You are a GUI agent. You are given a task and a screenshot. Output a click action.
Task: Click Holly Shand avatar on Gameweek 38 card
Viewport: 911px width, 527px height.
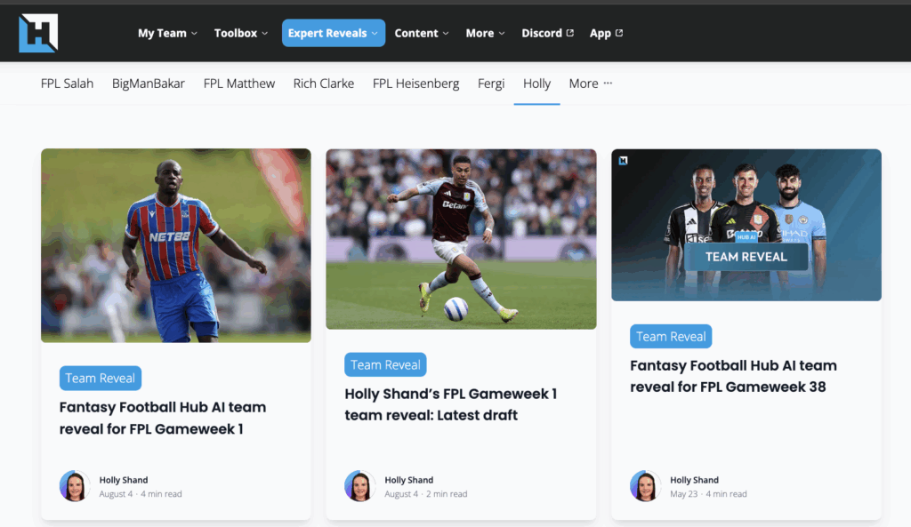(646, 486)
